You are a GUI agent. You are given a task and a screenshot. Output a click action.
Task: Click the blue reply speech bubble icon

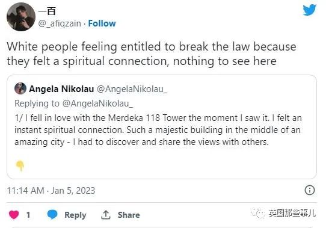(x=52, y=215)
